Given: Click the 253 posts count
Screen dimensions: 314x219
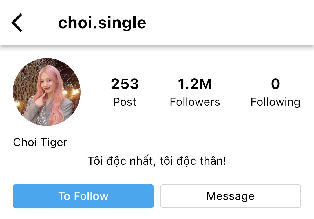Looking at the screenshot, I should click(125, 84).
